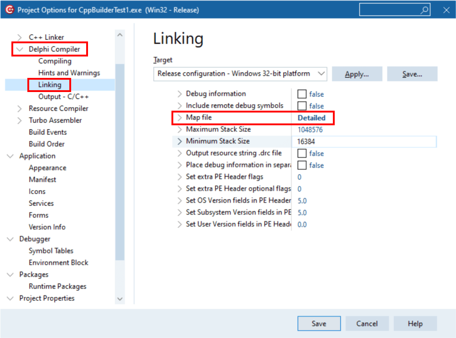Image resolution: width=456 pixels, height=338 pixels.
Task: Open the Target configuration dropdown
Action: coord(240,74)
